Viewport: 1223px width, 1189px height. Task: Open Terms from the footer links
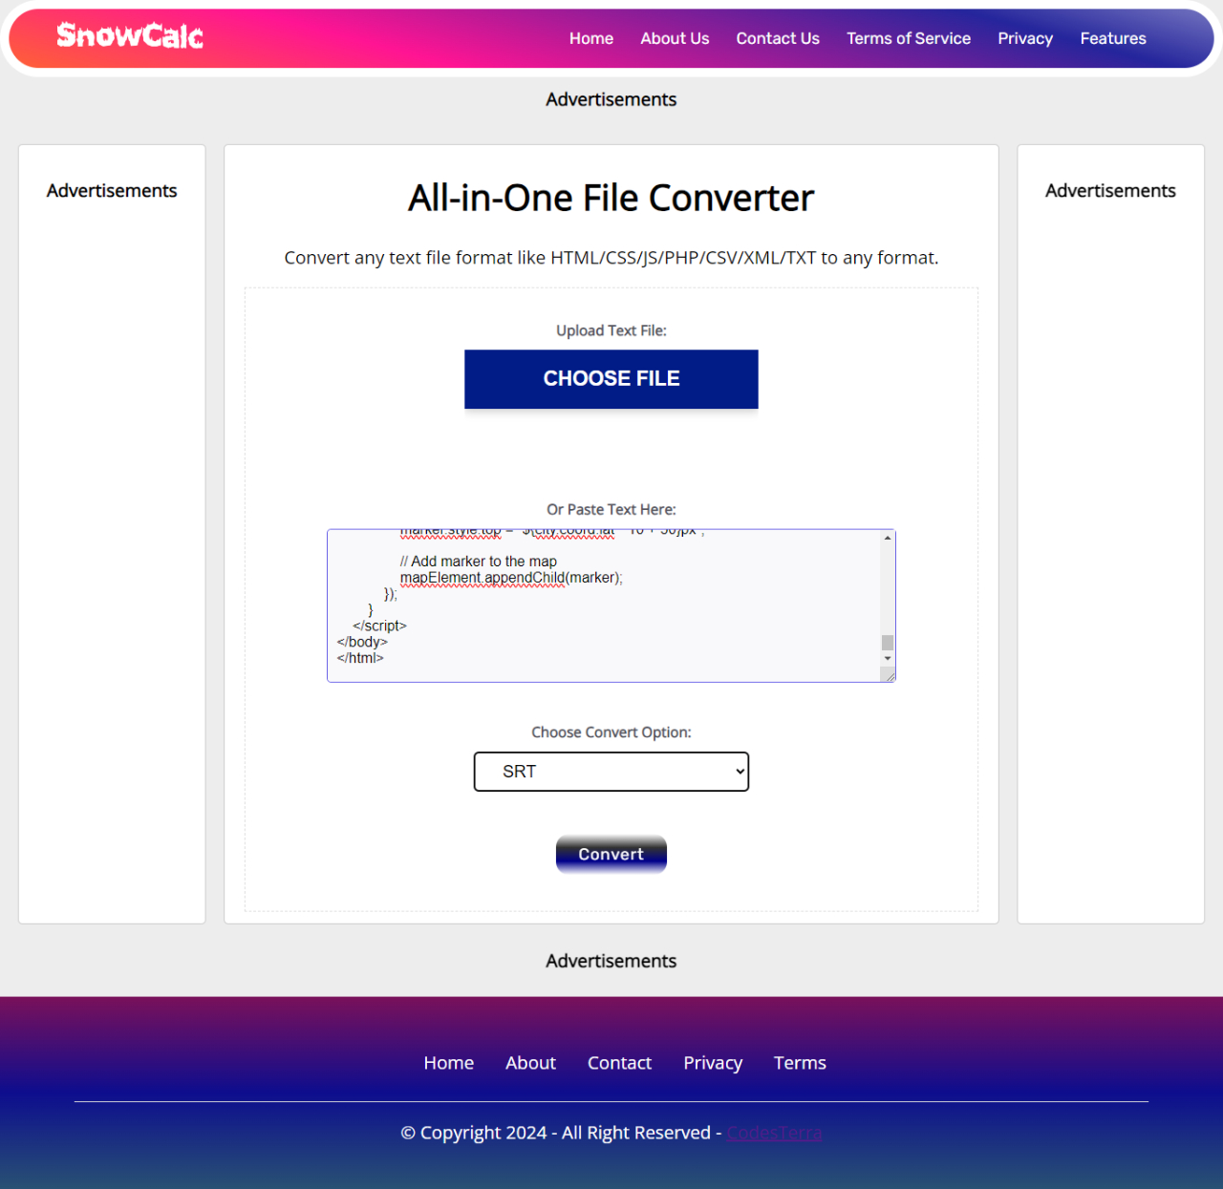pyautogui.click(x=800, y=1062)
